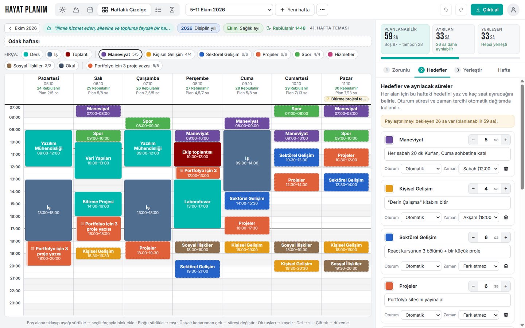This screenshot has height=328, width=525.
Task: Switch to the Hafta tab
Action: coord(504,70)
